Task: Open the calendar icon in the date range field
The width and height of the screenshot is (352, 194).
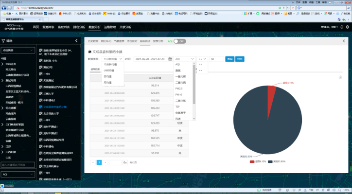Action: coord(170,59)
